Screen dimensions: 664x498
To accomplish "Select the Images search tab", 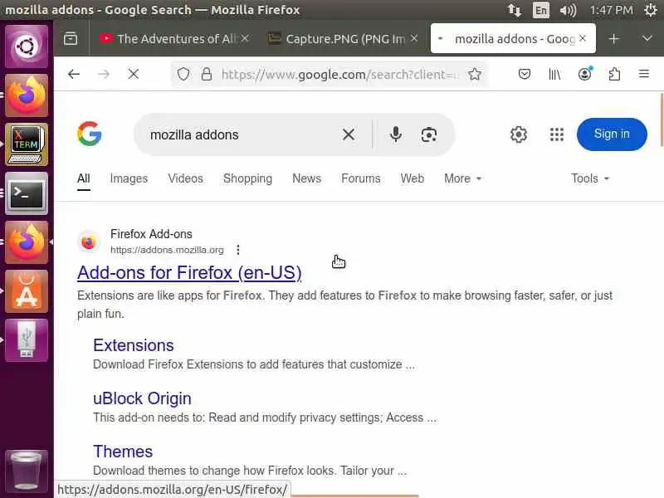I will tap(129, 178).
